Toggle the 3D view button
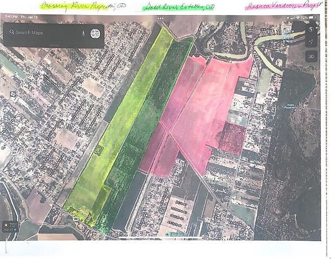Viewport: 331px width, 259px height. coord(311,56)
